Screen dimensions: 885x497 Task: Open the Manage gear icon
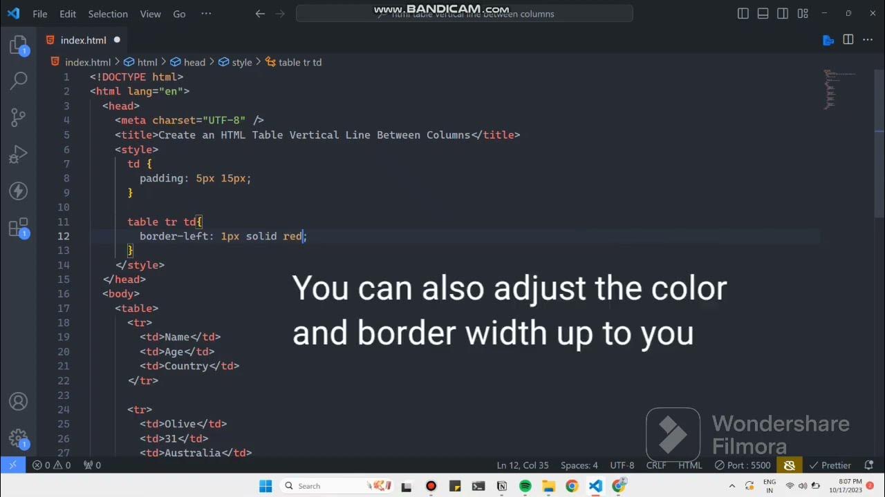19,438
